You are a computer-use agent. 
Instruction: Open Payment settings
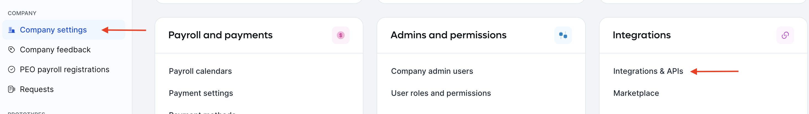tap(201, 93)
